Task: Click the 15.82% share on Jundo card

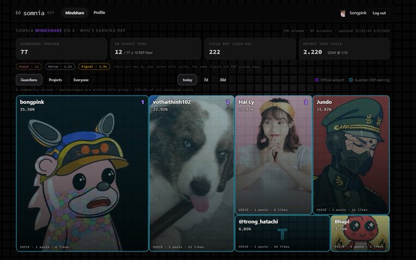Action: click(x=324, y=109)
